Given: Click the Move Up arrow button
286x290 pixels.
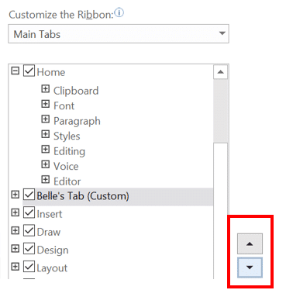Looking at the screenshot, I should (x=250, y=243).
